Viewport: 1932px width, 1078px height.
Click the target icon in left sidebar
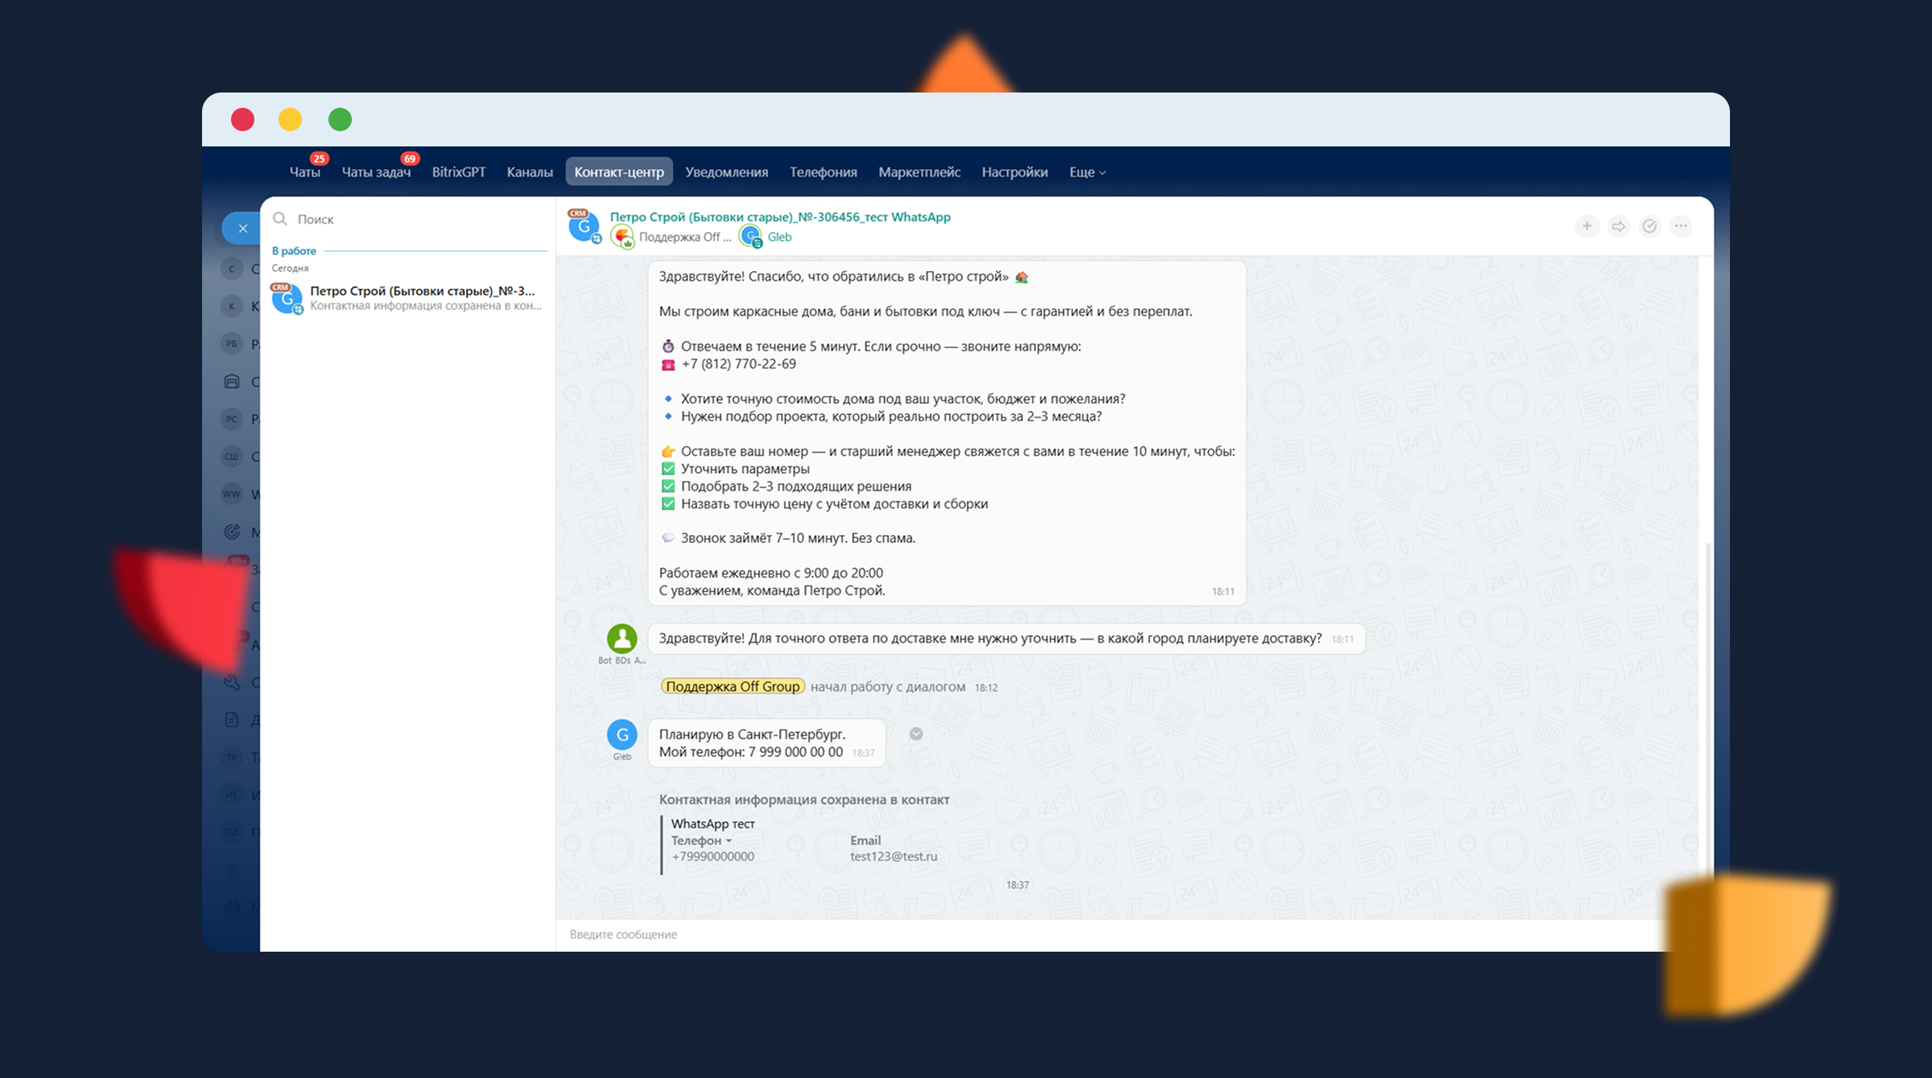point(232,531)
